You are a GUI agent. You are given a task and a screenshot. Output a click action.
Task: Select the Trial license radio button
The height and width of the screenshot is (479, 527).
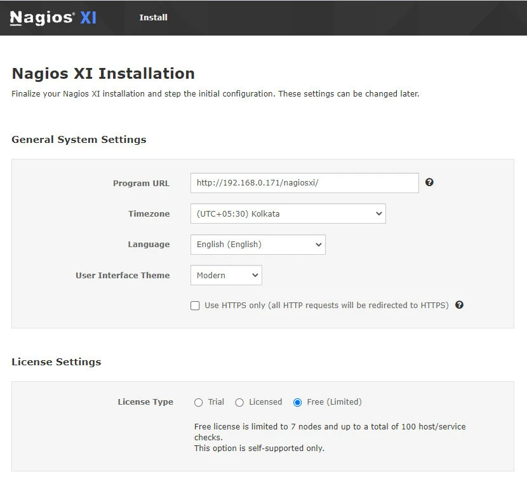pos(199,402)
